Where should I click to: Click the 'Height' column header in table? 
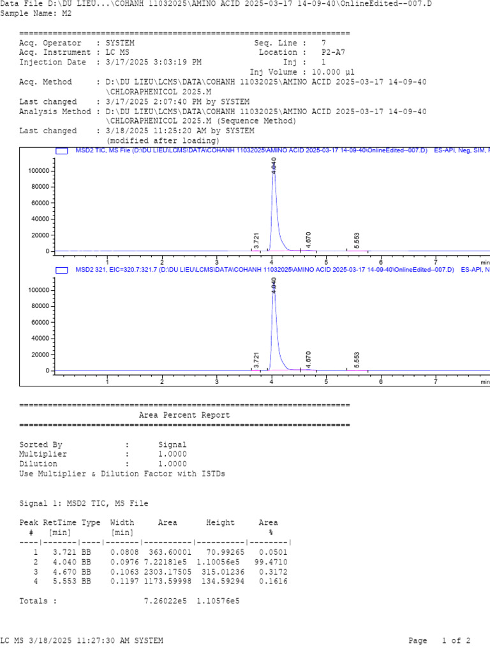(220, 523)
